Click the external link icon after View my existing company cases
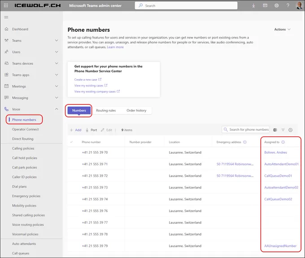305x258 pixels. [x=118, y=91]
